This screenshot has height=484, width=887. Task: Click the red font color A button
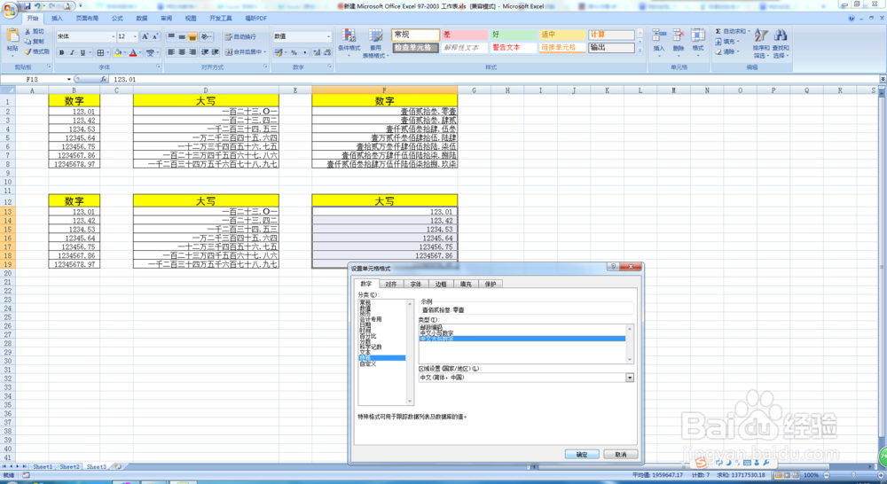pyautogui.click(x=133, y=52)
